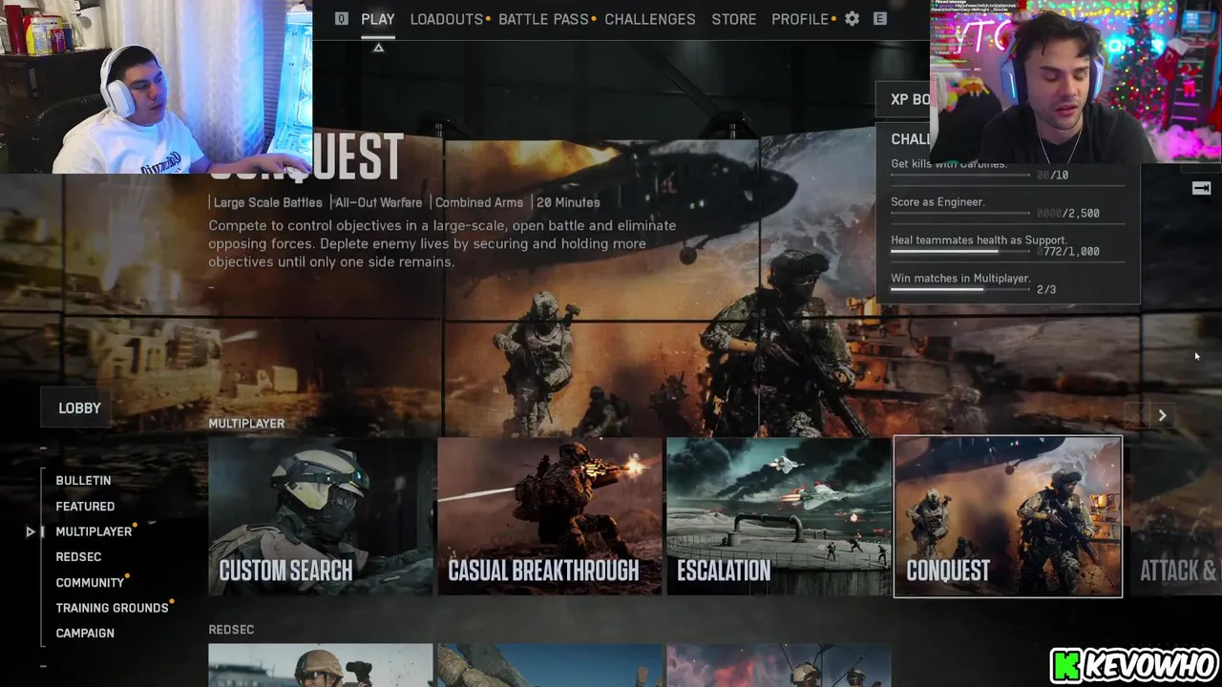Viewport: 1222px width, 687px height.
Task: Click the MULTIPLAYER section heading above the cards
Action: click(x=246, y=424)
